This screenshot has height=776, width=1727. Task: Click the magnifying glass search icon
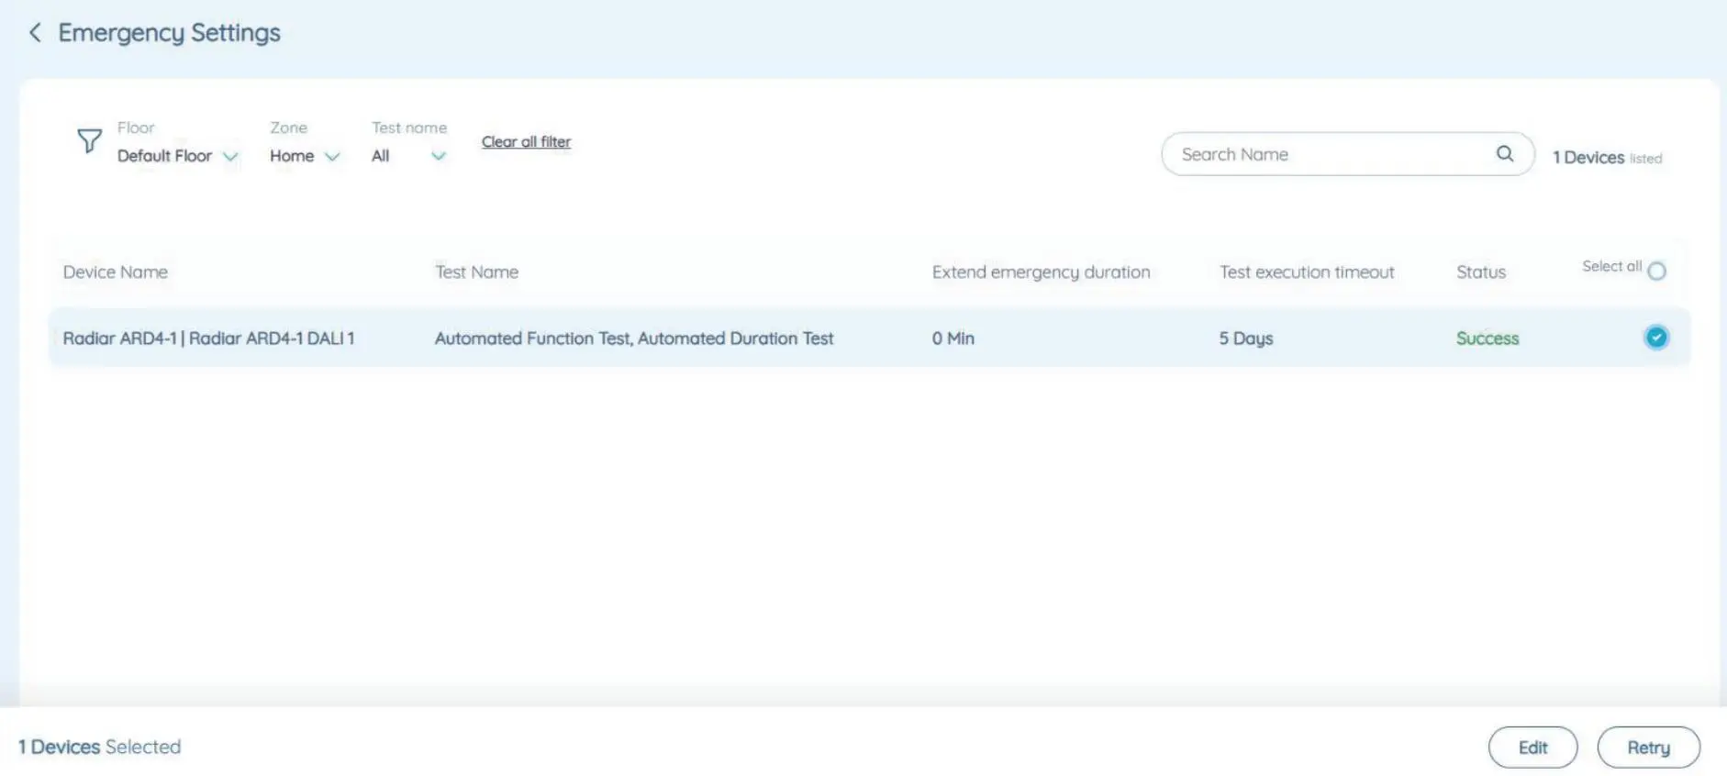(x=1504, y=154)
